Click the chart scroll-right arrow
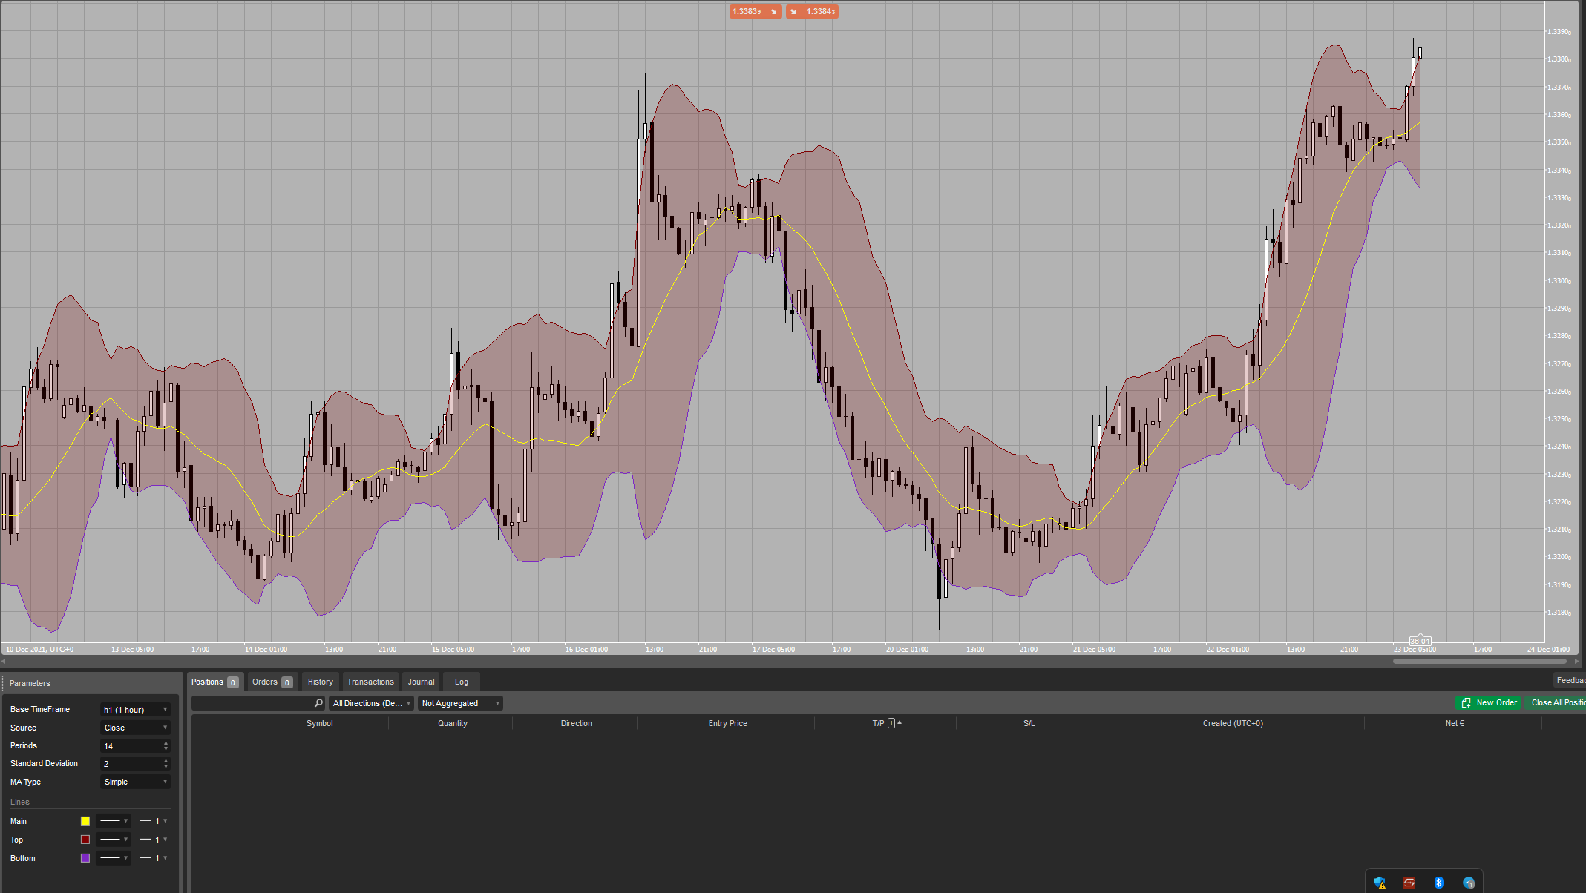The height and width of the screenshot is (893, 1586). (1577, 661)
